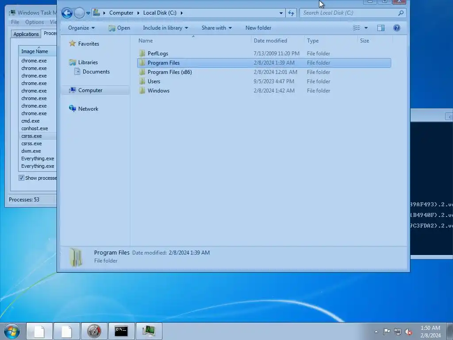Select the Program Files (x86) folder icon
453x340 pixels.
(142, 72)
